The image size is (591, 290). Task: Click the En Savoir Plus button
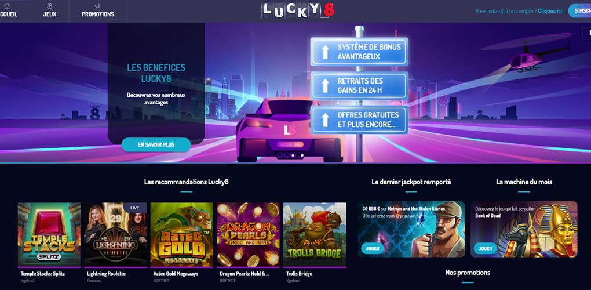point(156,145)
